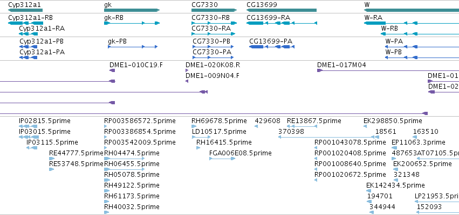Screen dimensions: 459x215
Task: Select the W-RA transcript label
Action: point(373,18)
